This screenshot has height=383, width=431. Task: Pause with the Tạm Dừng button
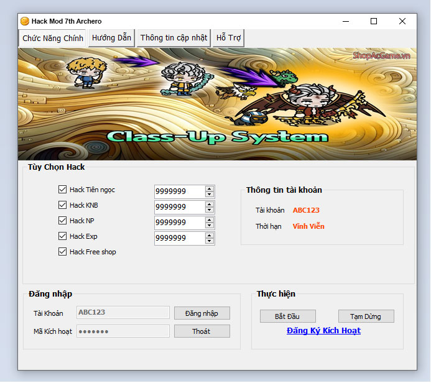[x=366, y=316]
